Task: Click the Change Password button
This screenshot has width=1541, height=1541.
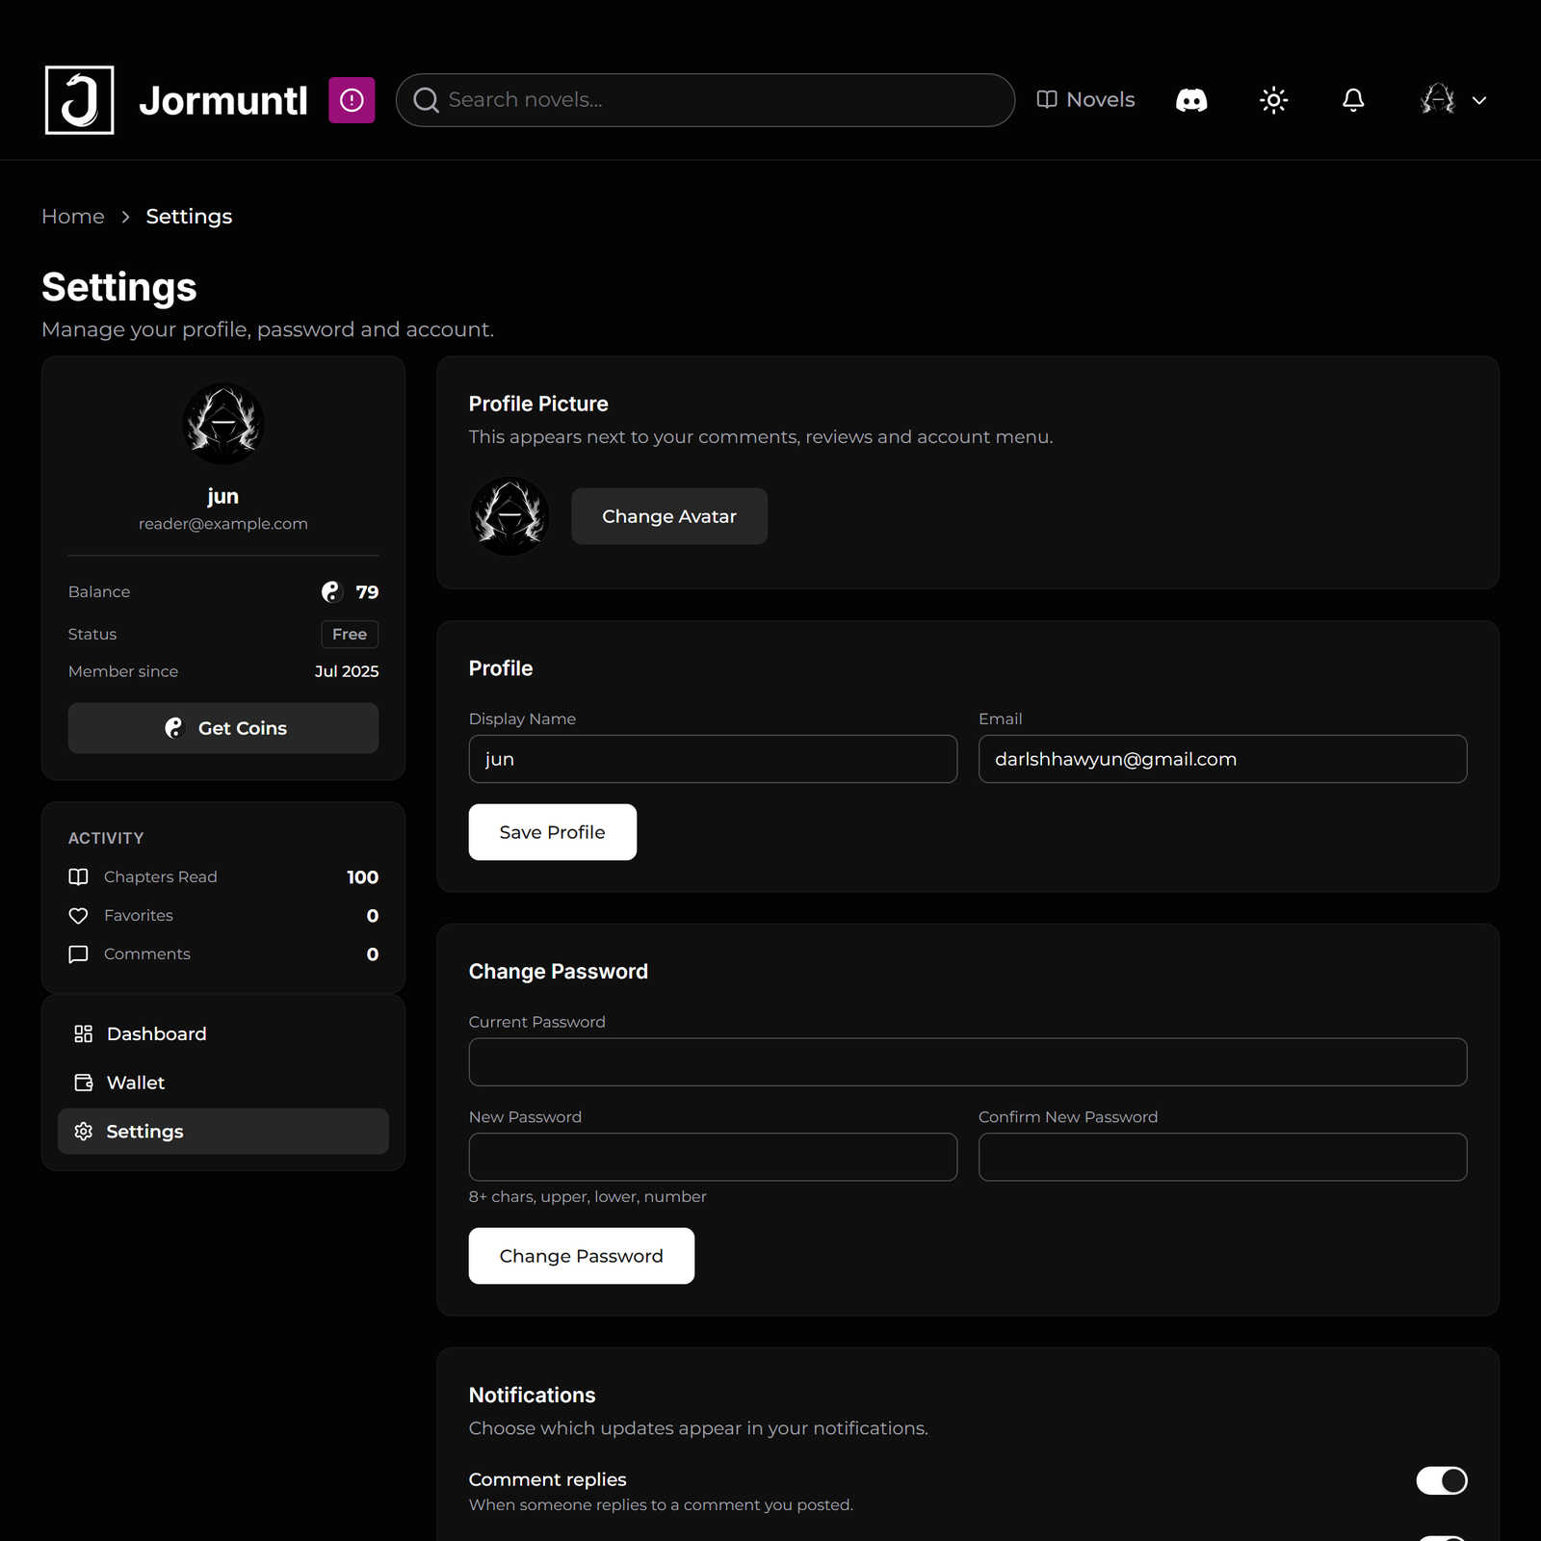Action: 582,1256
